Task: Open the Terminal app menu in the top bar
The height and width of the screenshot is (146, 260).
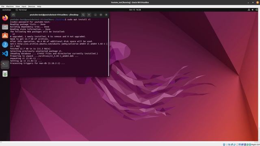Action: (x=21, y=10)
